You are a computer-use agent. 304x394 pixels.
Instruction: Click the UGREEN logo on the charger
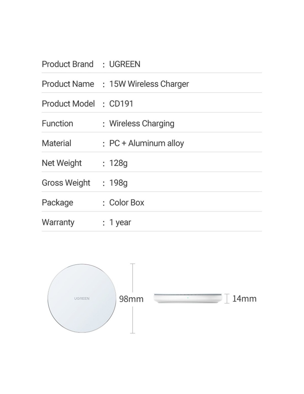[82, 298]
